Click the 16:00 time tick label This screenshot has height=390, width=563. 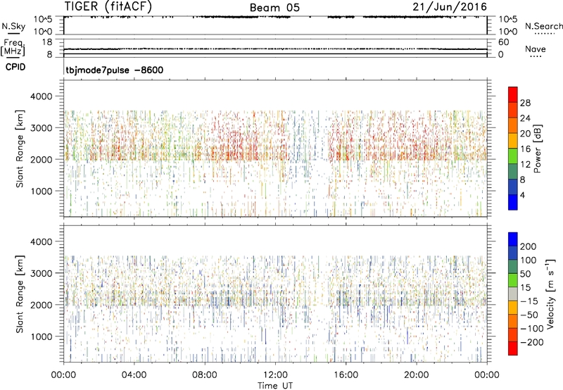pos(346,375)
